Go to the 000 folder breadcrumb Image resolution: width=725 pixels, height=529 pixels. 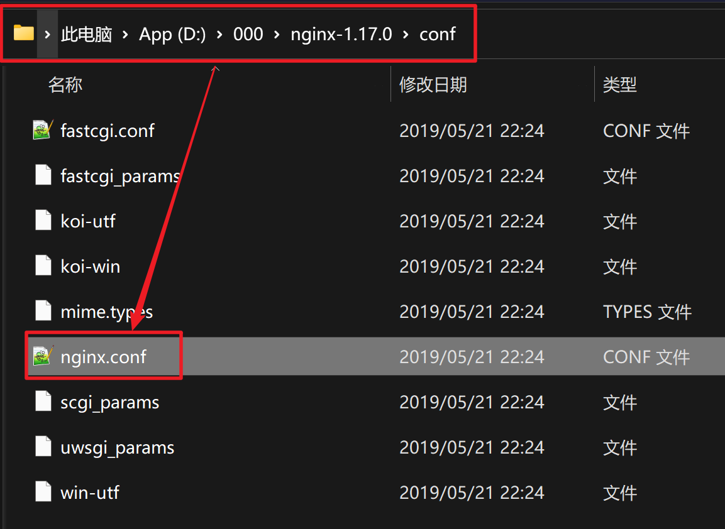click(248, 34)
